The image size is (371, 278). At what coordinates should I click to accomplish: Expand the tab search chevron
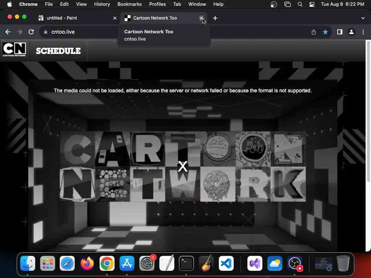click(363, 18)
